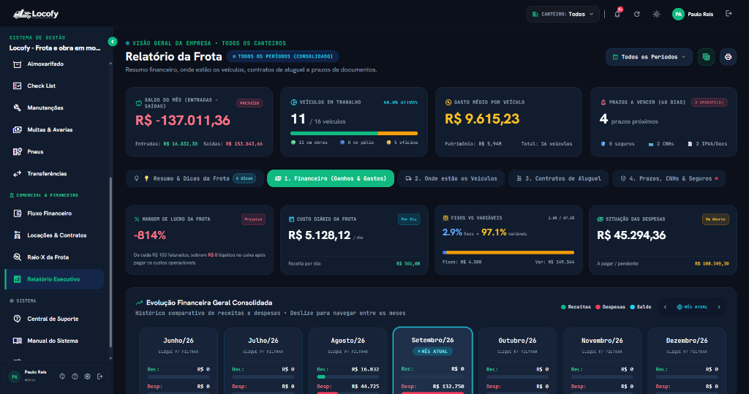This screenshot has height=394, width=749.
Task: Filter by the Dezembro/26 month card
Action: point(687,361)
